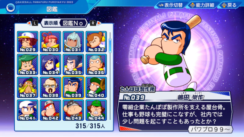Click the right red arrow by R
Screen dimensions: 244x137
(x=99, y=23)
